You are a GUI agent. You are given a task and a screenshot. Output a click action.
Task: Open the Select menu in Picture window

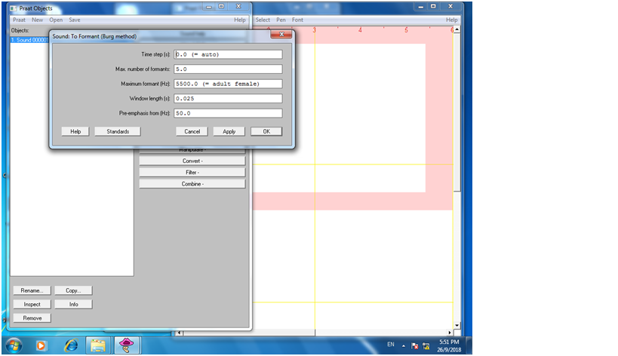point(263,20)
